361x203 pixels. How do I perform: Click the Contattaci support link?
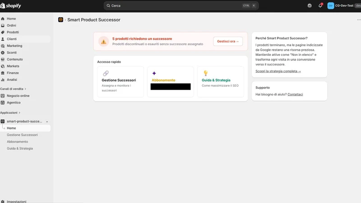point(295,94)
